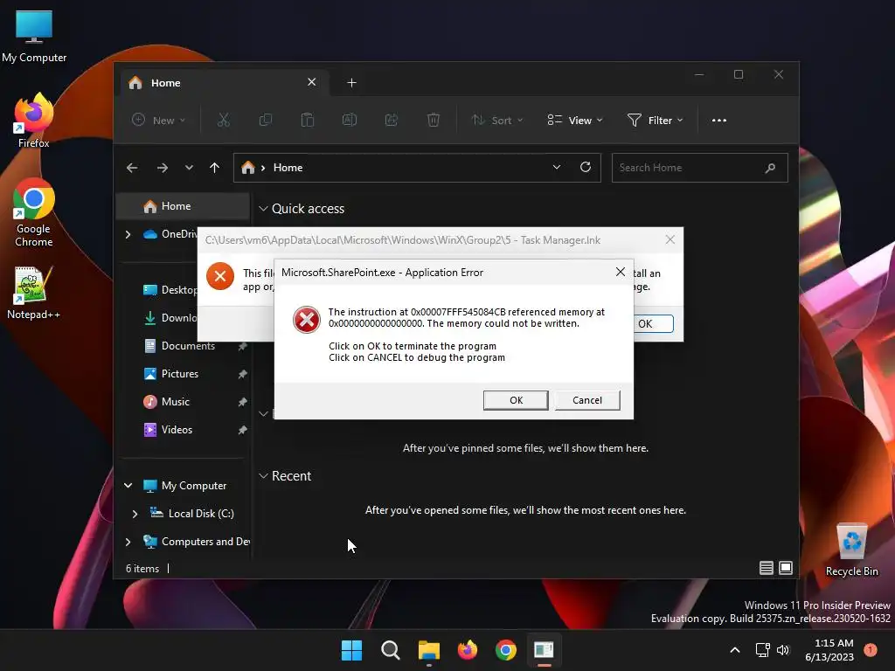This screenshot has height=671, width=895.
Task: Expand Local Disk (C:) node
Action: (x=135, y=514)
